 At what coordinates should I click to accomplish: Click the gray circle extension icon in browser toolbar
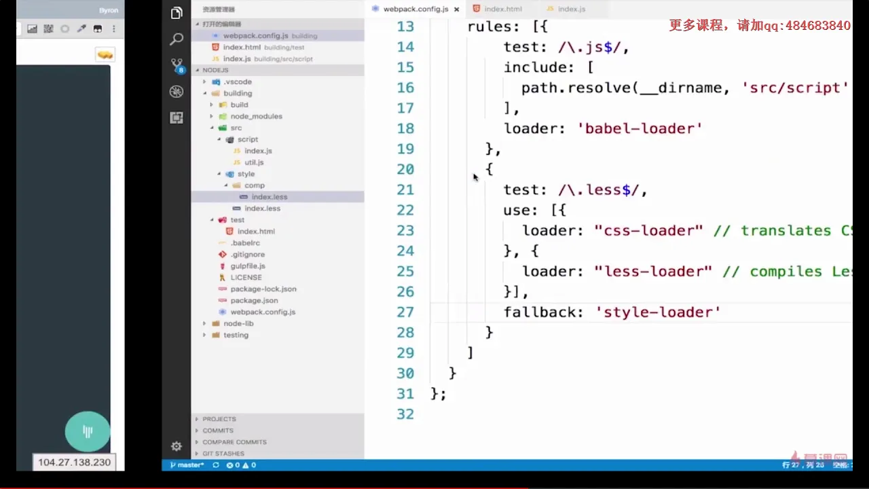tap(64, 29)
